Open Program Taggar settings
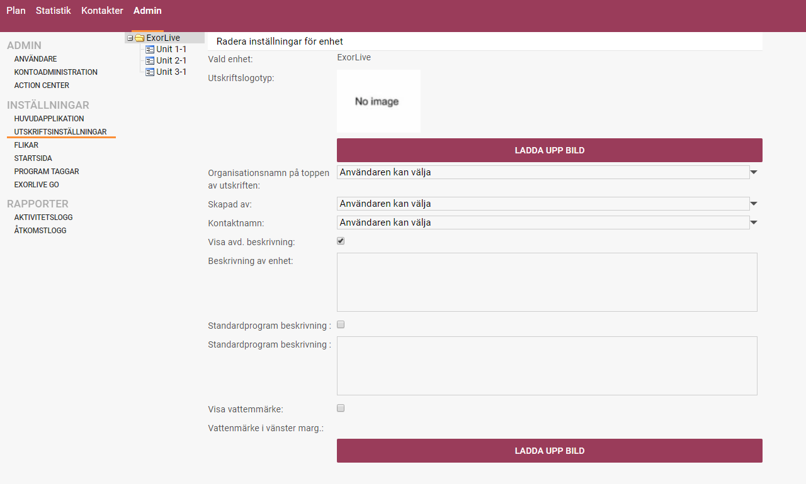Image resolution: width=806 pixels, height=484 pixels. [x=47, y=172]
